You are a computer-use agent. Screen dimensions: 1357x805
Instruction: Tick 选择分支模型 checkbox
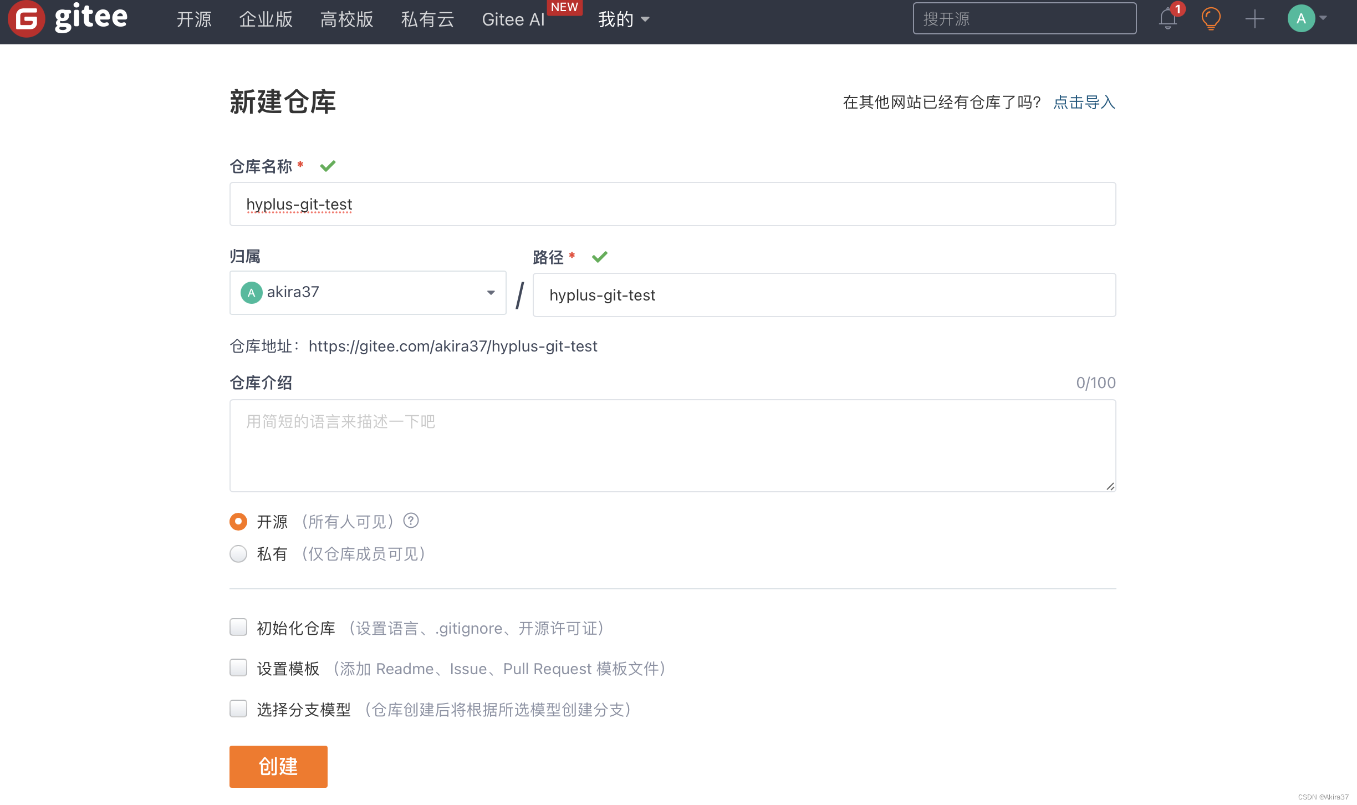[238, 709]
